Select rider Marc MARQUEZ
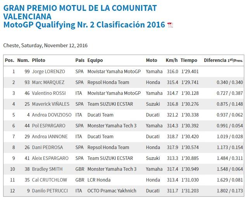Image resolution: width=247 pixels, height=199 pixels. 48,82
